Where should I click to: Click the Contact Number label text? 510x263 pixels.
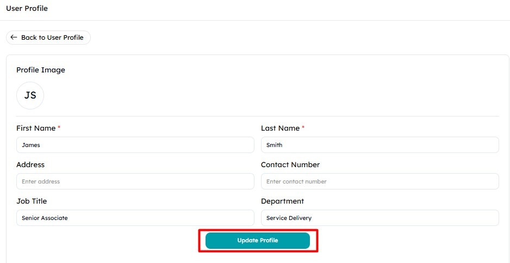click(x=290, y=165)
